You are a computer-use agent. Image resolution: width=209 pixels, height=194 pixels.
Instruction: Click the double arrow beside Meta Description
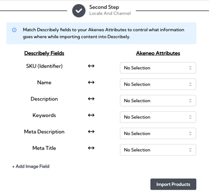91,131
